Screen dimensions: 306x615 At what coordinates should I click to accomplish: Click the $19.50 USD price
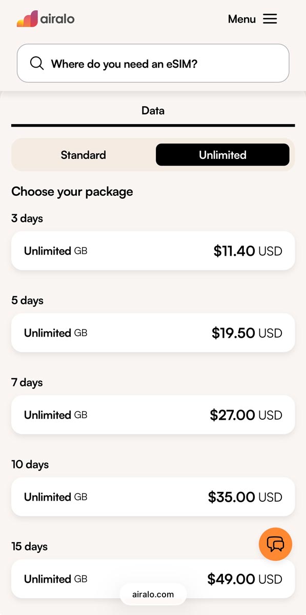247,333
